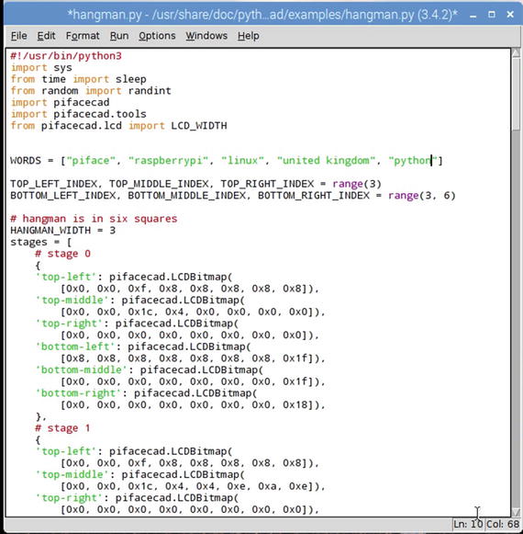
Task: Click 'HANGMAN_WIDTH = 3' line
Action: tap(63, 231)
